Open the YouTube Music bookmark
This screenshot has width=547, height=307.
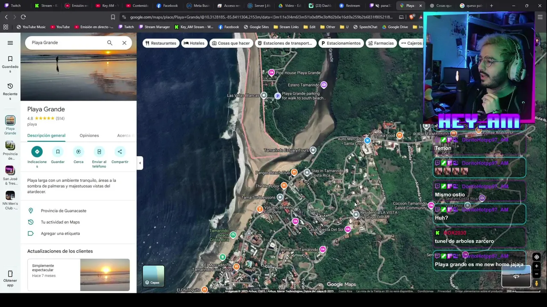pyautogui.click(x=31, y=27)
